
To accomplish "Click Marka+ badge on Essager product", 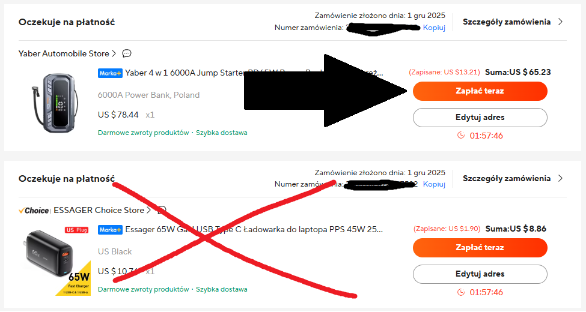I will (x=110, y=230).
